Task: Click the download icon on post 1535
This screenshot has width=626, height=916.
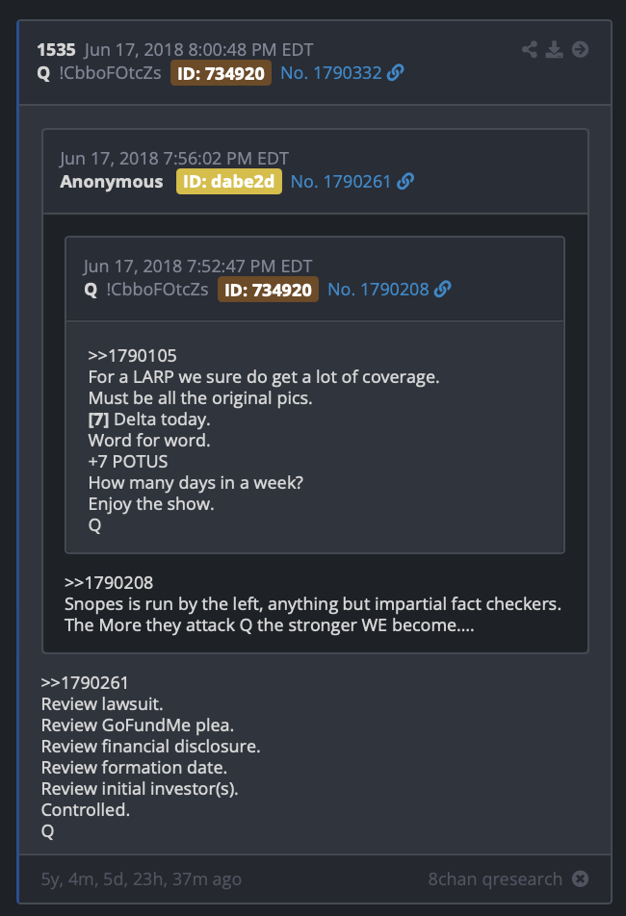Action: click(554, 50)
